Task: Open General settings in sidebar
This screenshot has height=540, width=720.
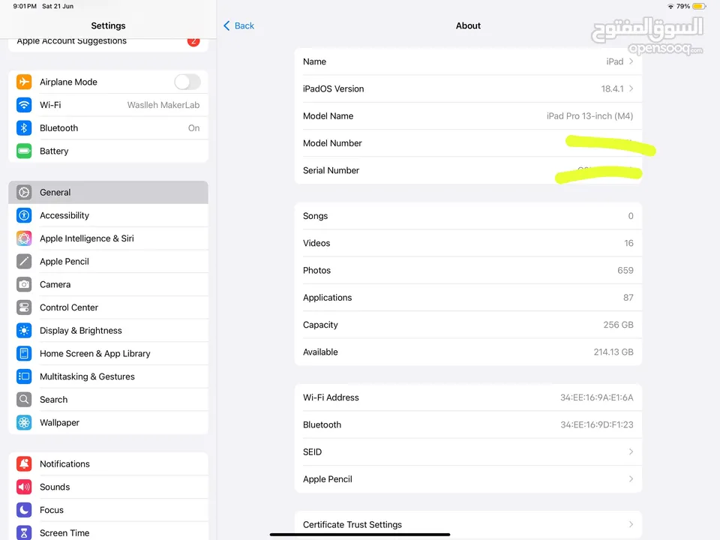Action: point(108,192)
